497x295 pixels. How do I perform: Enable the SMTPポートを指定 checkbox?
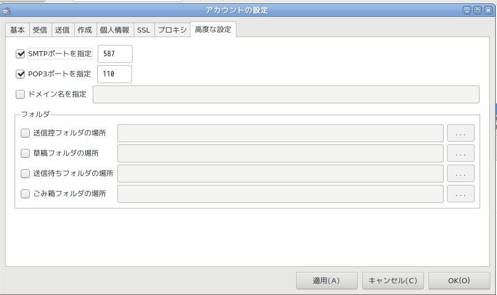tap(21, 54)
